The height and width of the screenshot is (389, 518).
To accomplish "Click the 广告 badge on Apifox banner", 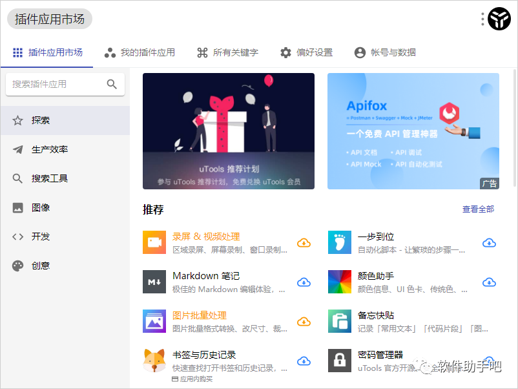I will click(x=490, y=184).
